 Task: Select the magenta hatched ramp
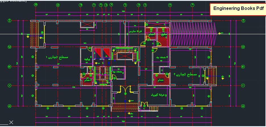click(x=194, y=34)
